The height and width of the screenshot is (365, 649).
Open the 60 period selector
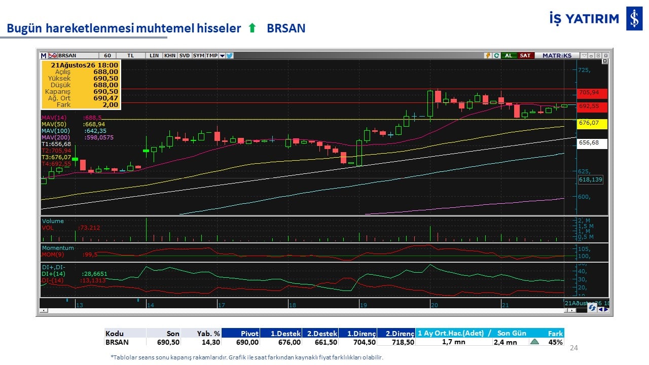107,56
